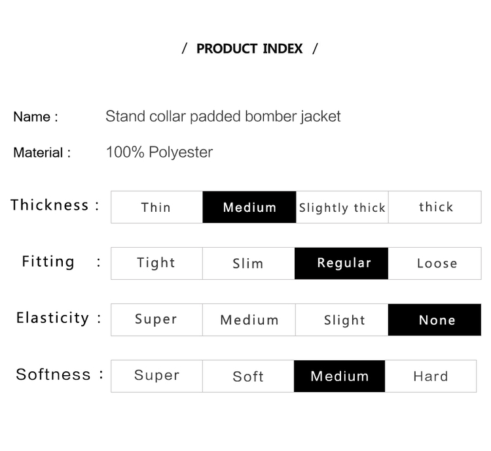Click the product name 'Stand collar padded bomber jacket'
This screenshot has width=491, height=451.
point(223,116)
